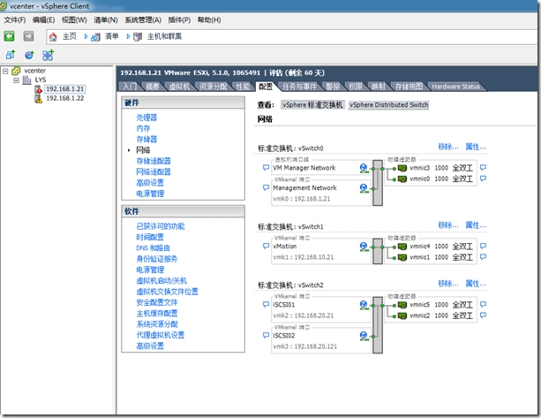Switch to the 存储视图 tab

point(409,87)
